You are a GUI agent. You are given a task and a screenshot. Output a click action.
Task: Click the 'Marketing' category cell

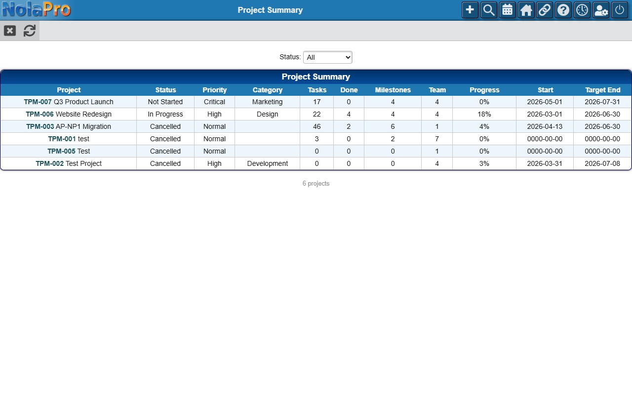click(x=268, y=102)
